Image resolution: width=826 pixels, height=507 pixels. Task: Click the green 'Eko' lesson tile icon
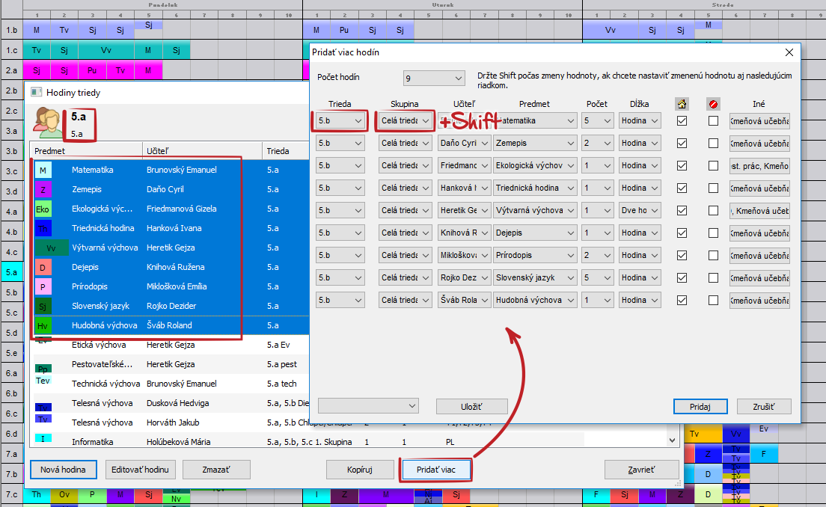(x=43, y=209)
